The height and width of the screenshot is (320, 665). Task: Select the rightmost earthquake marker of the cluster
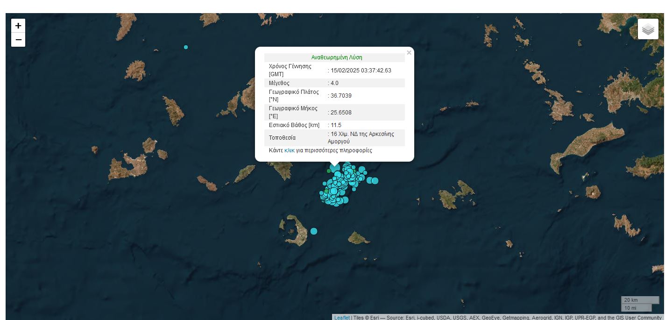click(x=375, y=181)
